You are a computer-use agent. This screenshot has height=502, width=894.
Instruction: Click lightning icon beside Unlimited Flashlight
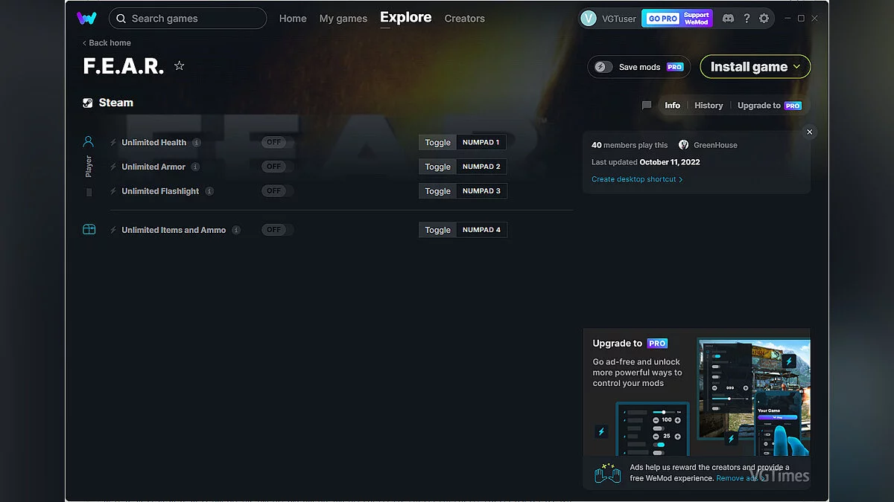[113, 191]
